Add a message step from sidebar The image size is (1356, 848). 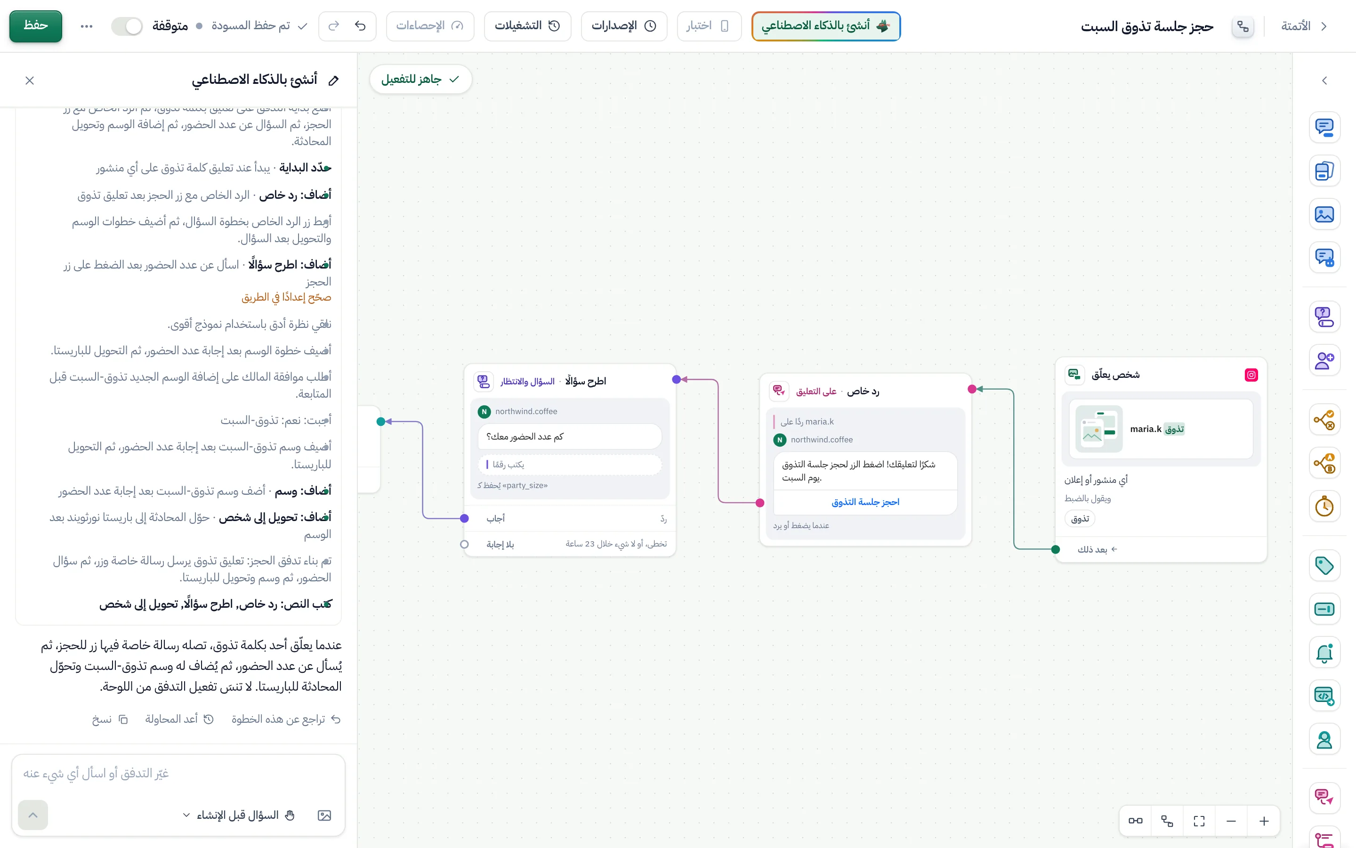point(1324,127)
